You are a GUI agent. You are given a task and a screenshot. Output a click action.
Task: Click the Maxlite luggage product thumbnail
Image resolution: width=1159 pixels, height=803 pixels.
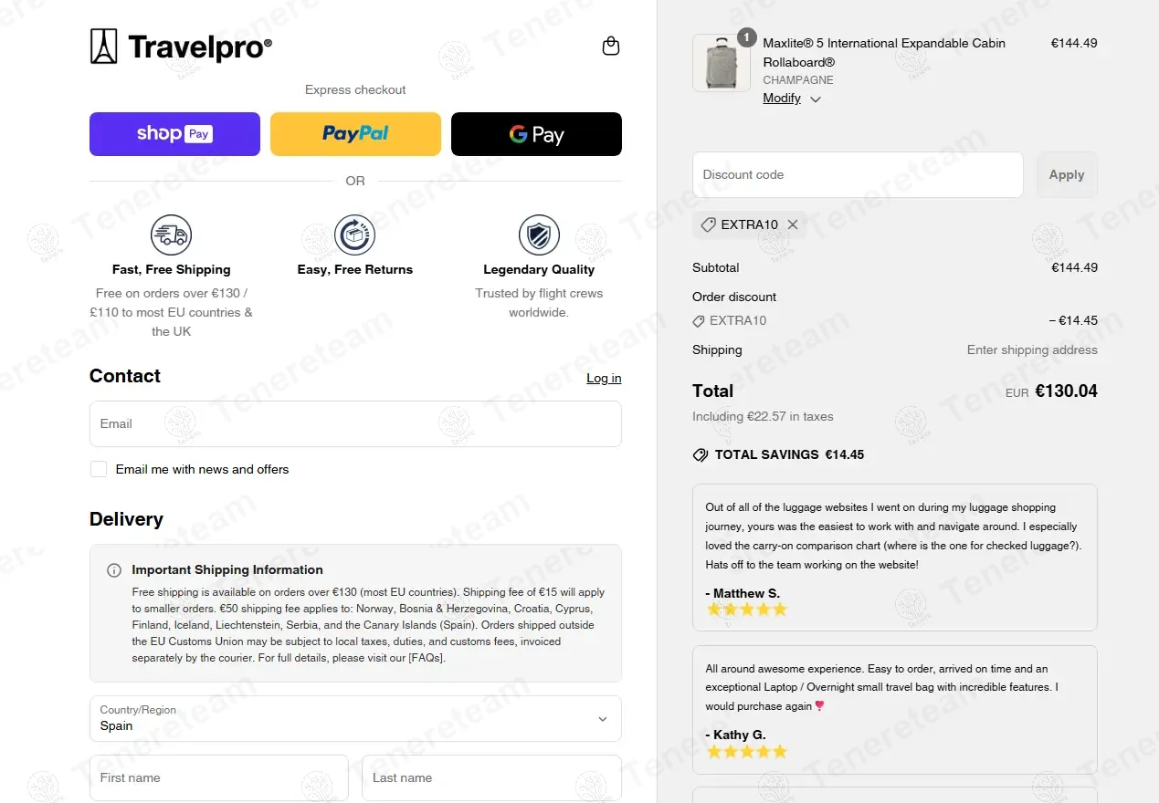tap(722, 63)
